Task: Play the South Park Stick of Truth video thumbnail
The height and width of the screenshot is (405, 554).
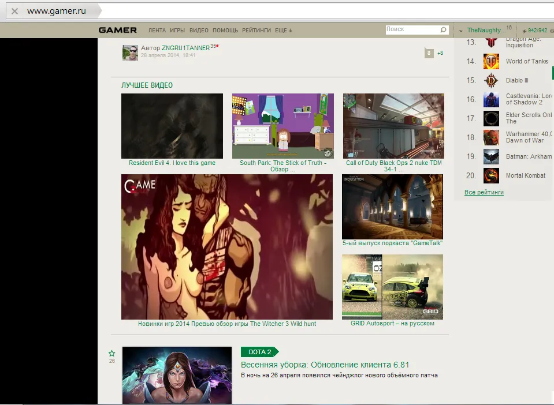Action: (x=283, y=126)
